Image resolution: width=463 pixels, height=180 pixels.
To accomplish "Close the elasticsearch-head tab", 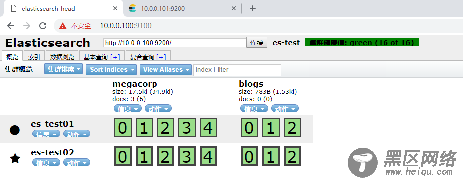I will coord(115,8).
